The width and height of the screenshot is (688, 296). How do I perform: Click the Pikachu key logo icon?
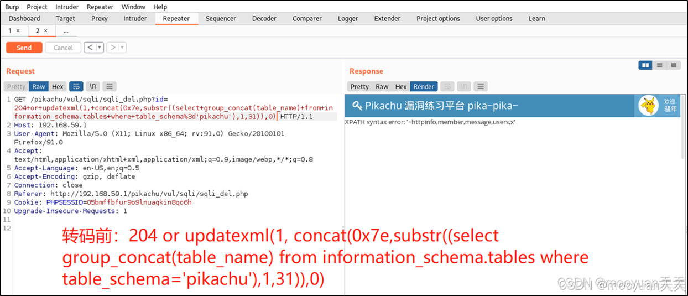(357, 105)
